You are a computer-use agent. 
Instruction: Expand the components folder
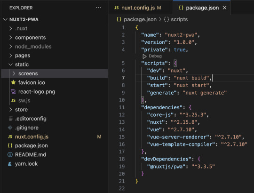[11, 38]
